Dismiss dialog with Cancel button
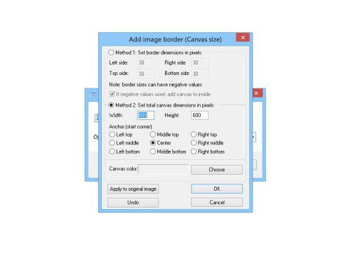351x263 pixels. pos(217,203)
